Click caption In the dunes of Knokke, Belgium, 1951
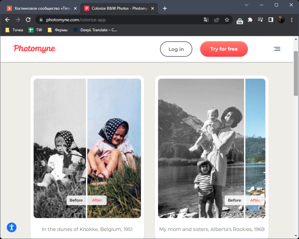This screenshot has height=239, width=299. tap(87, 229)
